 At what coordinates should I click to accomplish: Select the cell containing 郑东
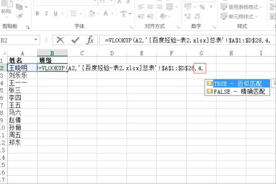coord(23,142)
